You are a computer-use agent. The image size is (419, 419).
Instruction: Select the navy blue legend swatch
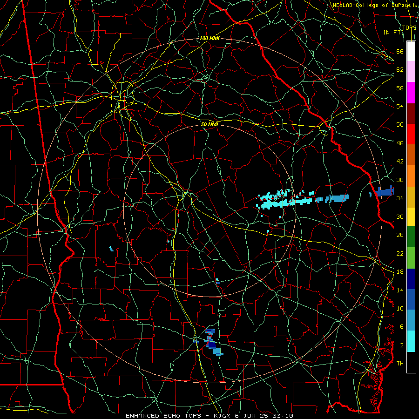click(411, 279)
